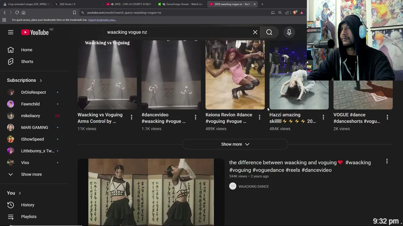Image resolution: width=403 pixels, height=226 pixels.
Task: Open MARI GAMING subscription channel
Action: click(x=34, y=127)
